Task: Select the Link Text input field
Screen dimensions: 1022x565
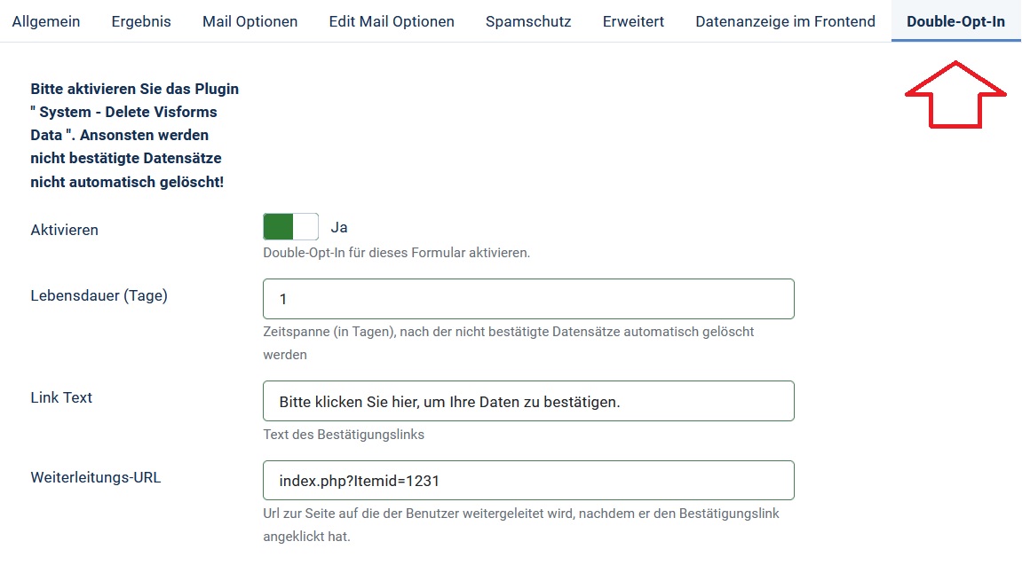Action: pyautogui.click(x=528, y=401)
